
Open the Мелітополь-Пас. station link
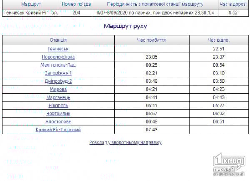coord(58,65)
